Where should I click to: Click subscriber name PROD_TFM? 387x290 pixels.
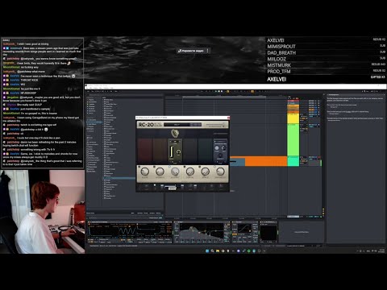point(279,72)
